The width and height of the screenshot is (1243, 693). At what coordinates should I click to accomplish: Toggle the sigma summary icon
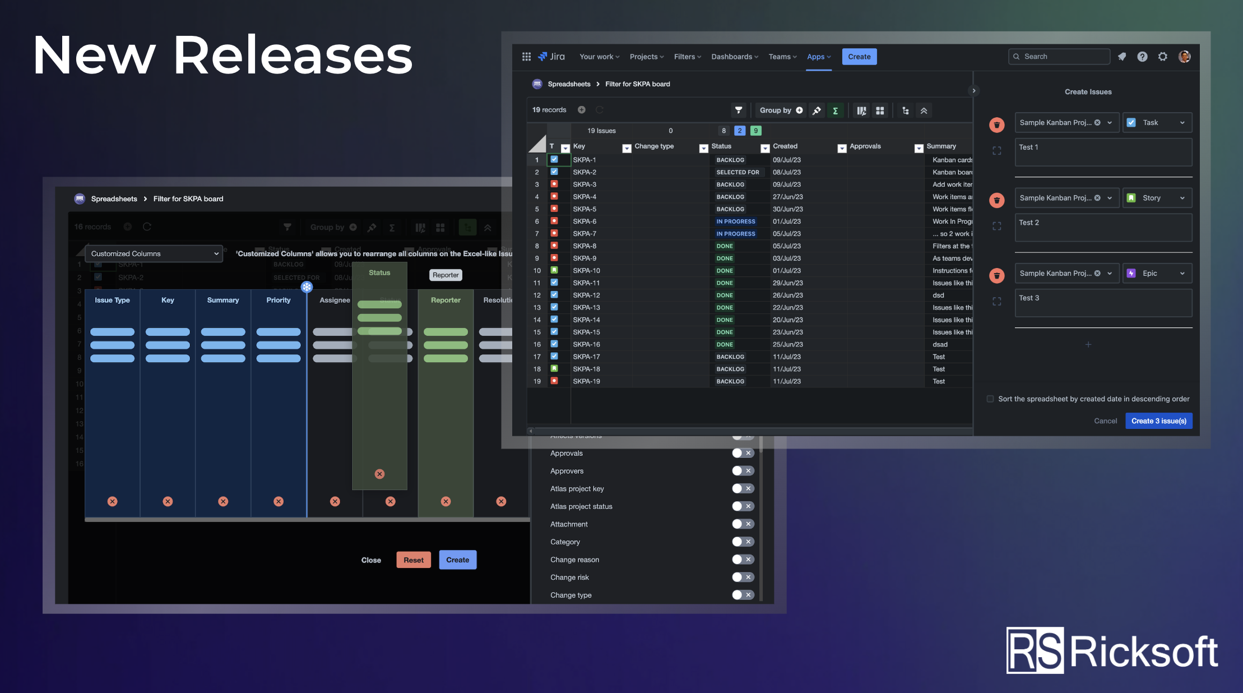click(835, 110)
